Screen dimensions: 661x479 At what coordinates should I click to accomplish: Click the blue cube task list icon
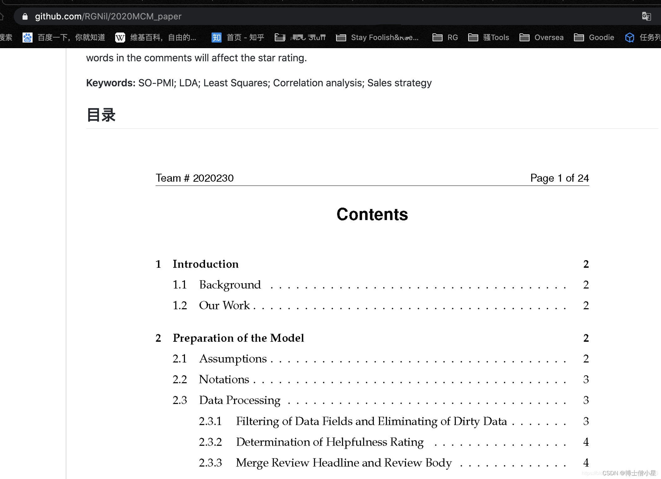pos(629,38)
